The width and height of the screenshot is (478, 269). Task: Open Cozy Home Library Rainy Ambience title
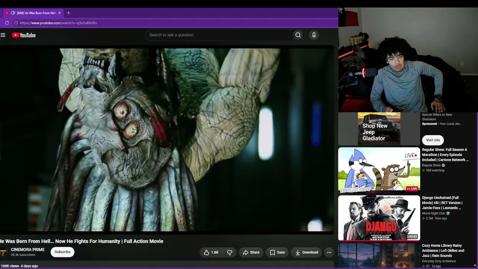point(443,251)
